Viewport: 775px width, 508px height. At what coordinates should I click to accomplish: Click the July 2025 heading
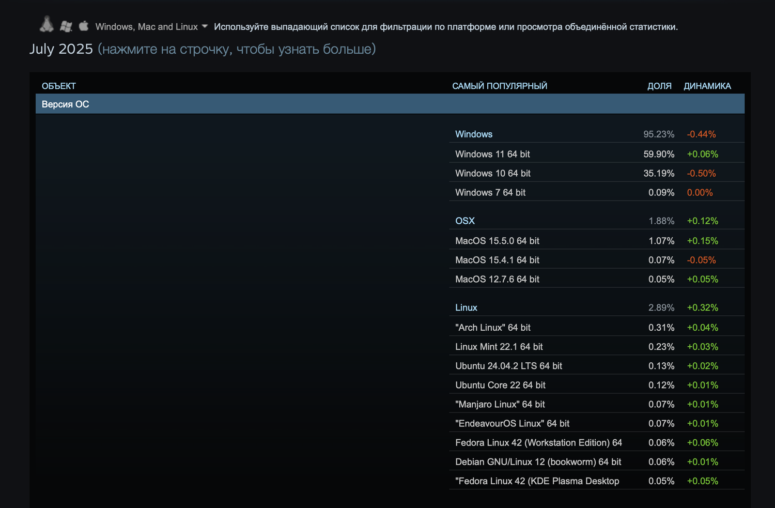[x=61, y=49]
